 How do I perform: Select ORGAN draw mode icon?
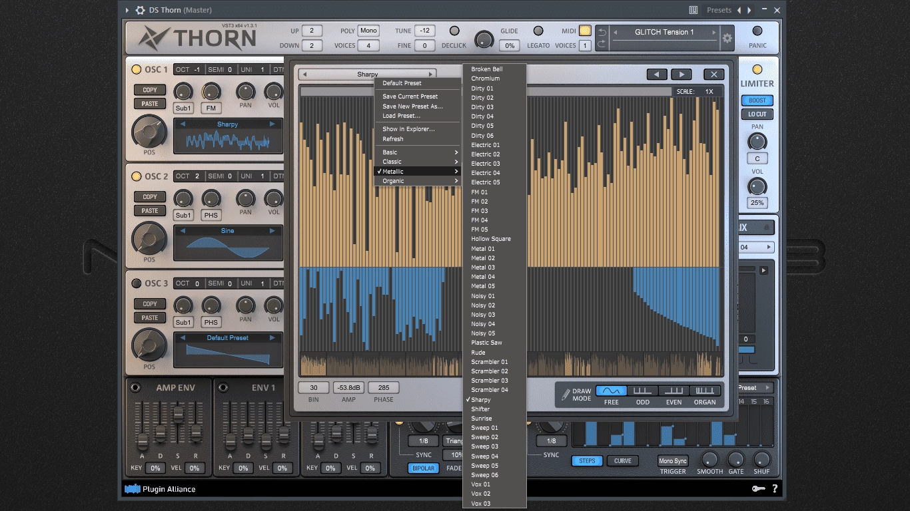(x=705, y=391)
